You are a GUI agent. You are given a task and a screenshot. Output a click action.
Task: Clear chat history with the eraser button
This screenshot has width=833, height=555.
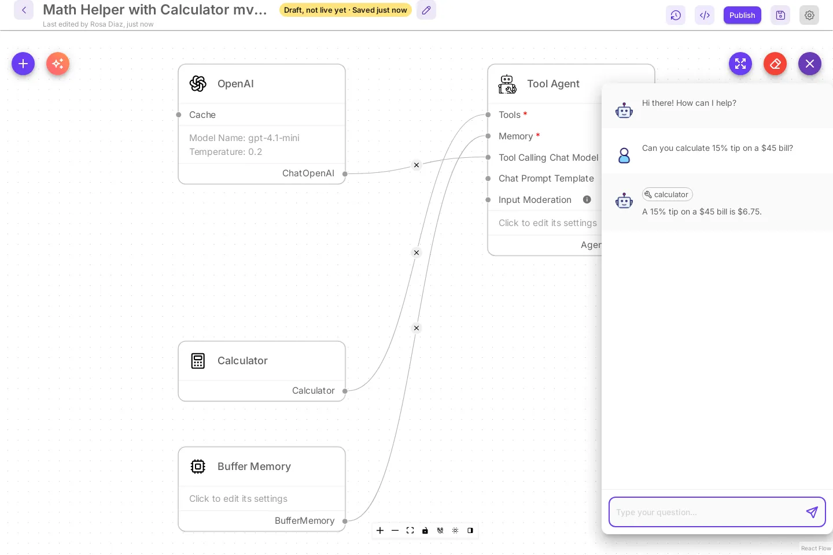click(775, 64)
